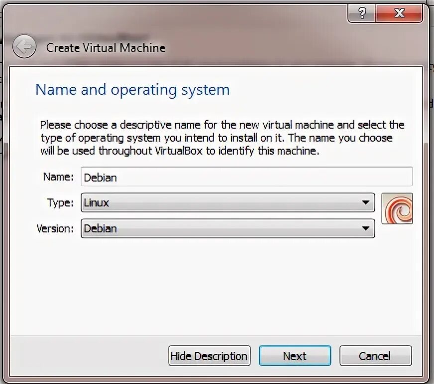
Task: Proceed with the Next button
Action: pos(295,356)
